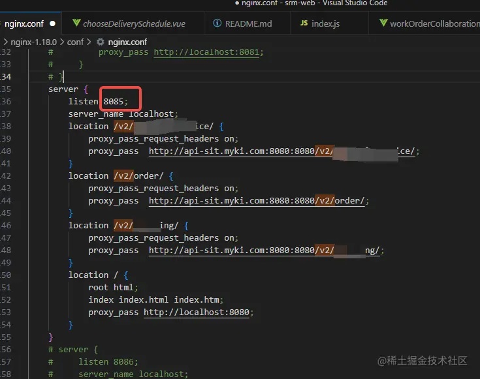Open the commented http://localhost:8081 link
Screen dimensions: 480x379
click(x=206, y=52)
